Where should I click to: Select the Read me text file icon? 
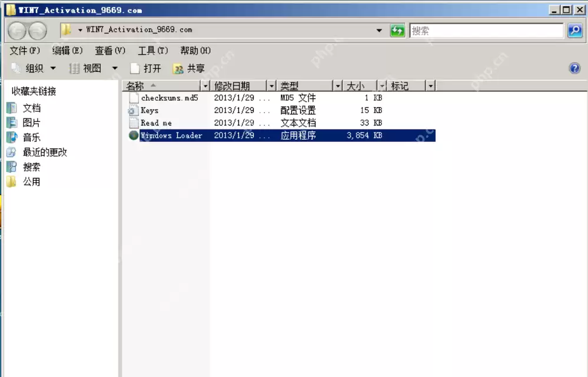[133, 123]
